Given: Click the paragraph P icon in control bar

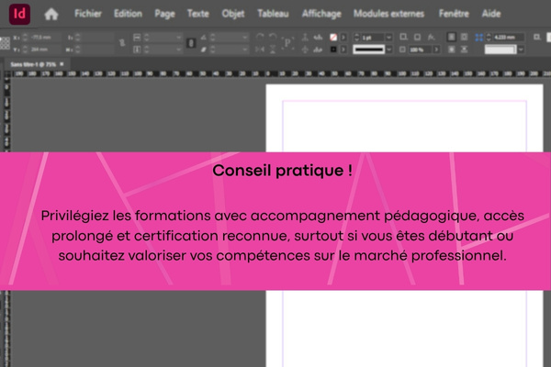Looking at the screenshot, I should click(x=287, y=42).
